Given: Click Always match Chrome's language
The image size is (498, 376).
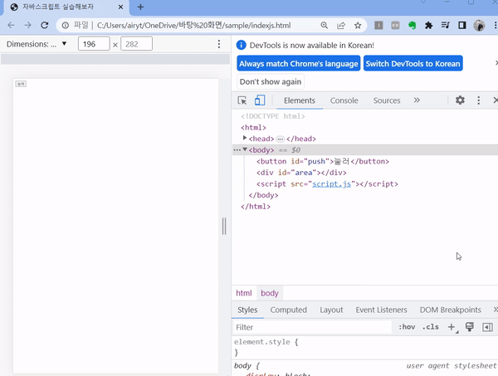Looking at the screenshot, I should (299, 64).
